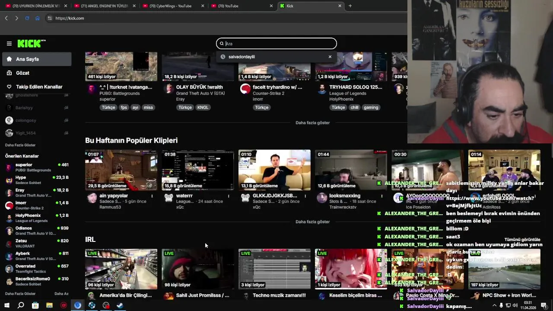Screen dimensions: 553x311
Task: Open options menu for ain yapıyolar clip
Action: coord(152,196)
